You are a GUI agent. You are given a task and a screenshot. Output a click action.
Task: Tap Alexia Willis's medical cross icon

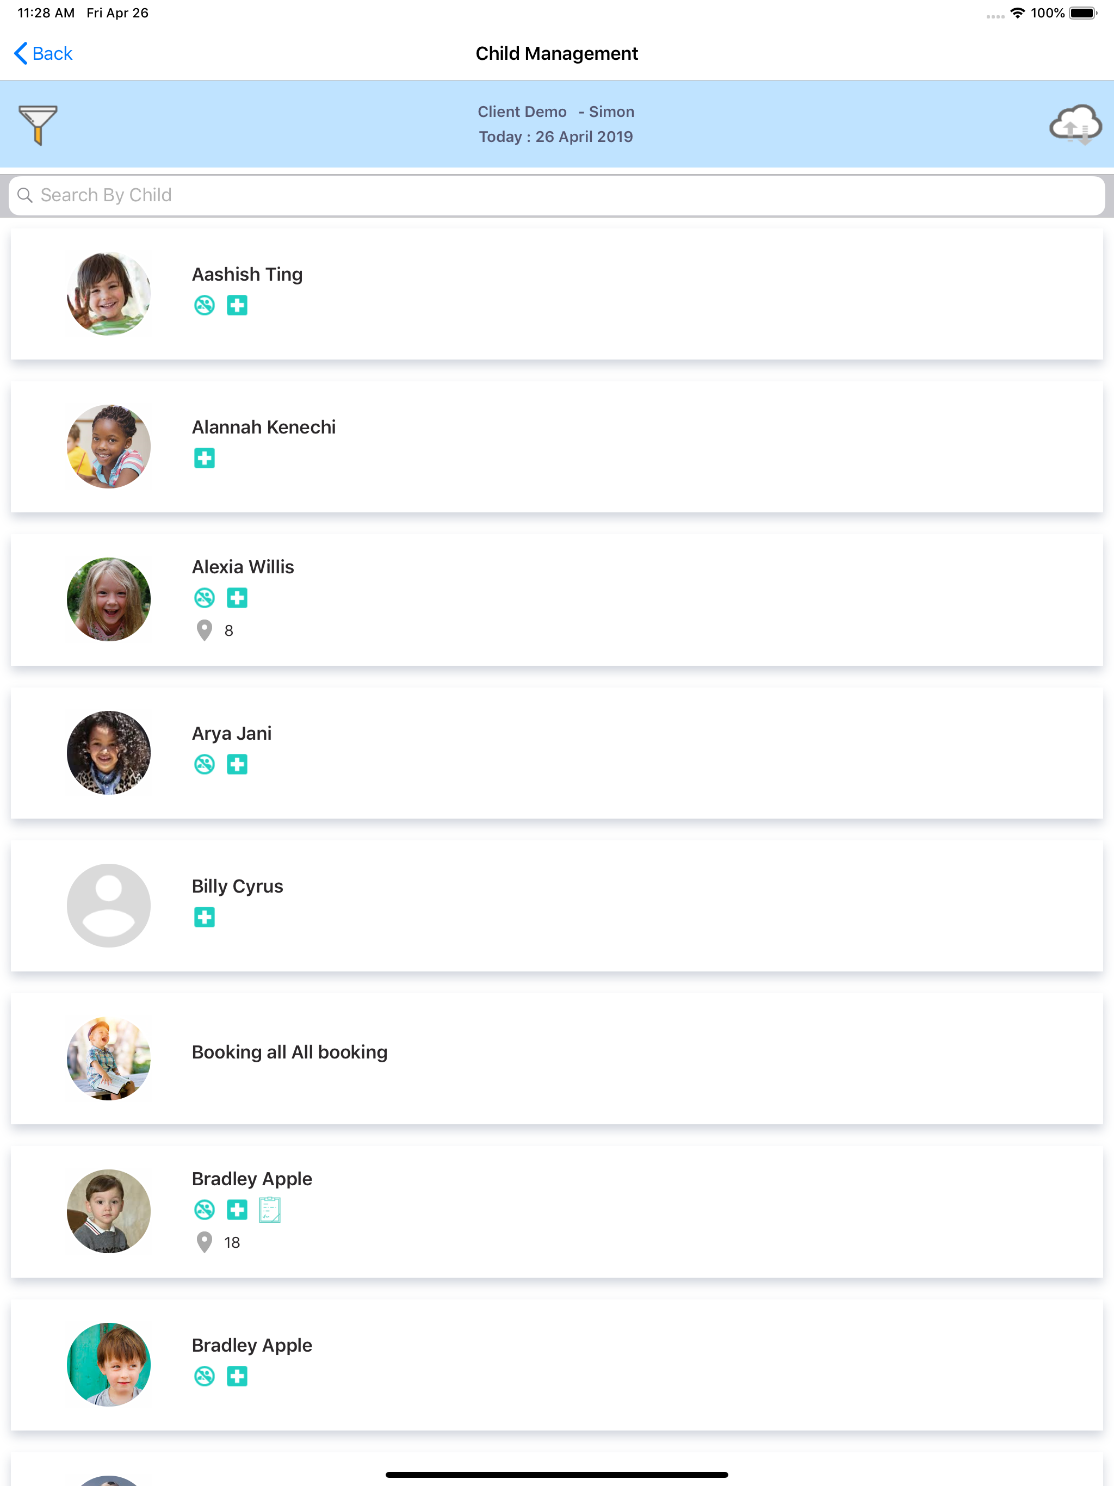237,598
